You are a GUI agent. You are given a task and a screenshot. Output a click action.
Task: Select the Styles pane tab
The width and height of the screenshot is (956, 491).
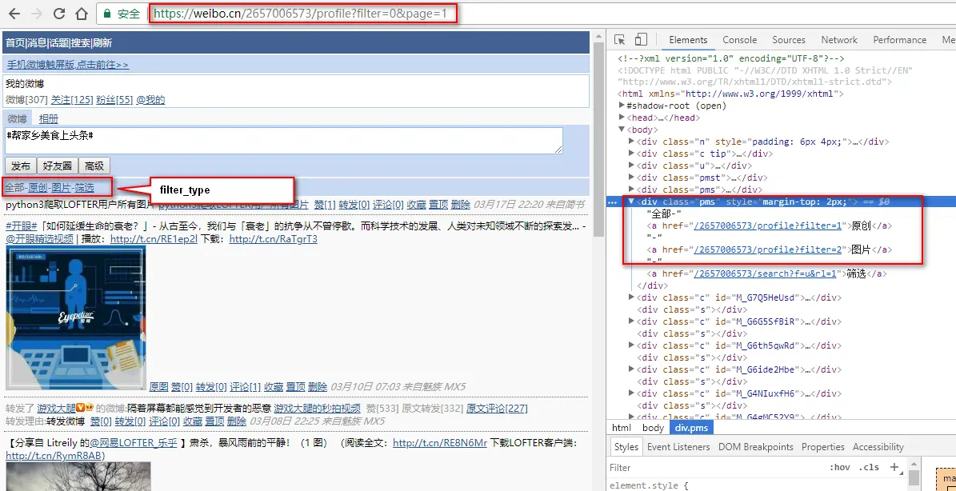click(626, 446)
